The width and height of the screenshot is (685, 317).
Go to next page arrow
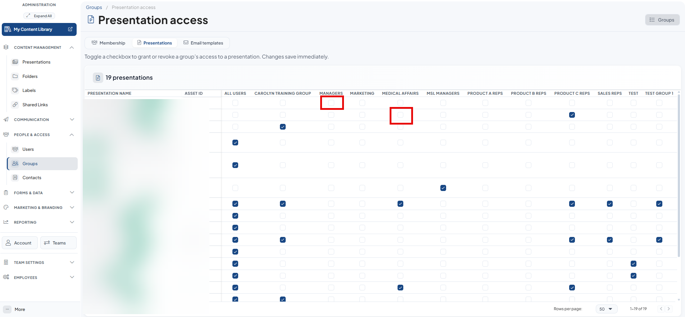click(x=669, y=309)
